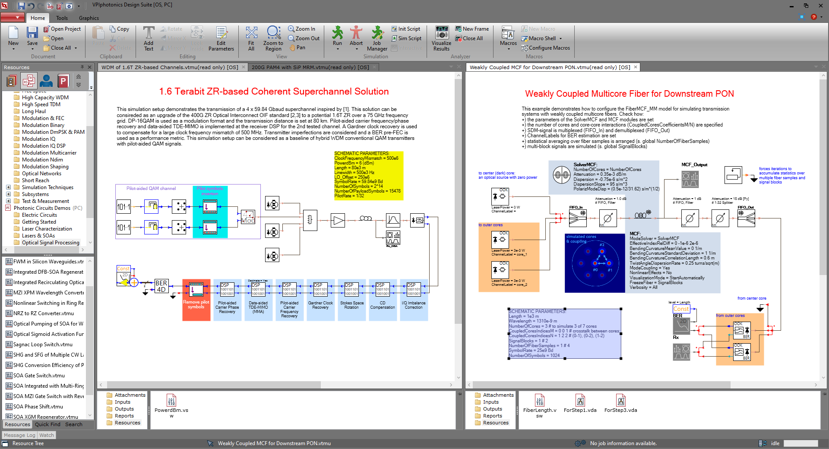Image resolution: width=829 pixels, height=449 pixels.
Task: Click the New document icon
Action: click(13, 33)
